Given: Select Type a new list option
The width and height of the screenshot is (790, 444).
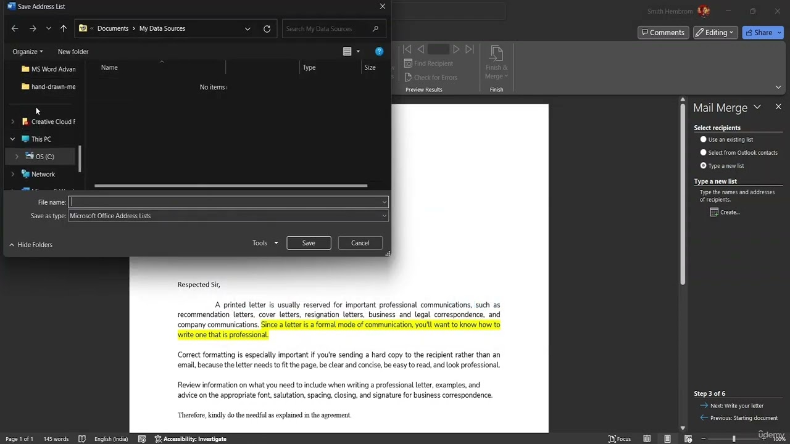Looking at the screenshot, I should click(721, 166).
